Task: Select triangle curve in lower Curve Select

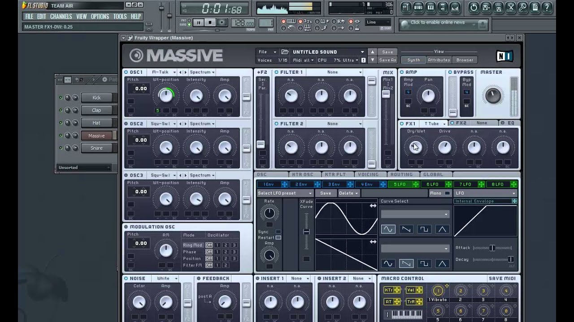Action: click(442, 263)
